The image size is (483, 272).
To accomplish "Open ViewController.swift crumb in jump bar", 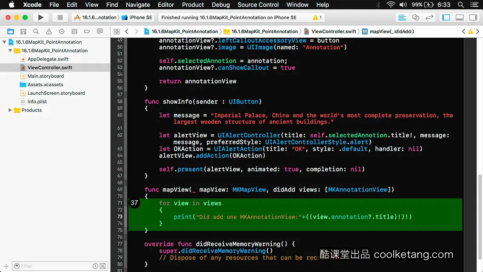I will click(x=330, y=31).
